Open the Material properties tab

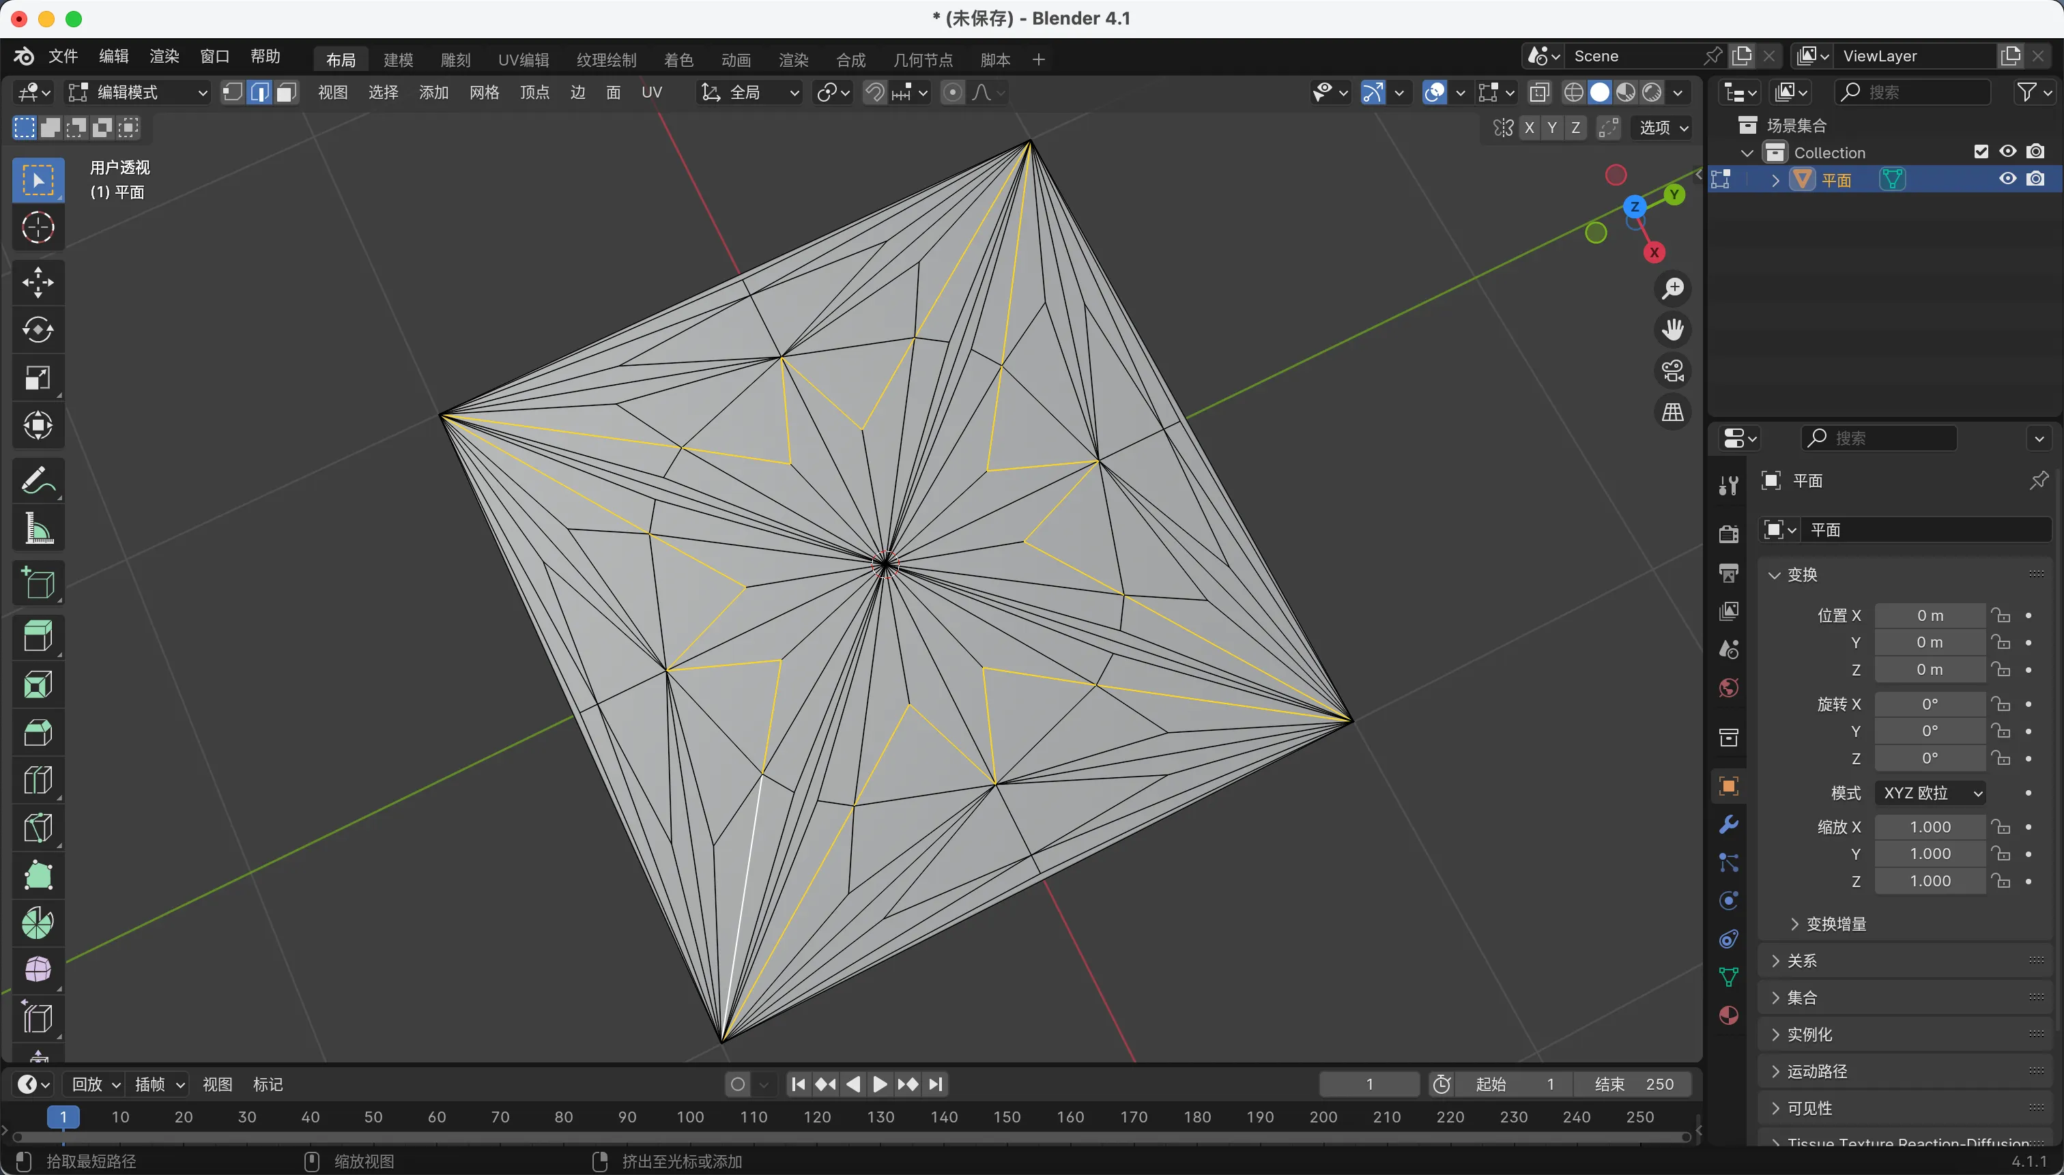tap(1728, 1015)
